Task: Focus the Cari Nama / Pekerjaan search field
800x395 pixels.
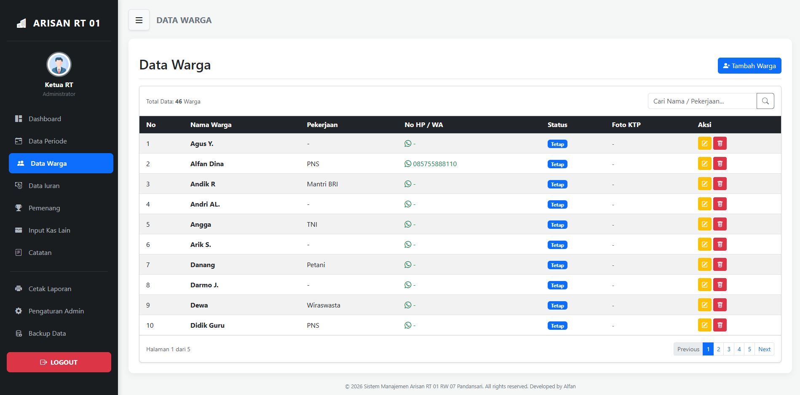Action: click(701, 101)
